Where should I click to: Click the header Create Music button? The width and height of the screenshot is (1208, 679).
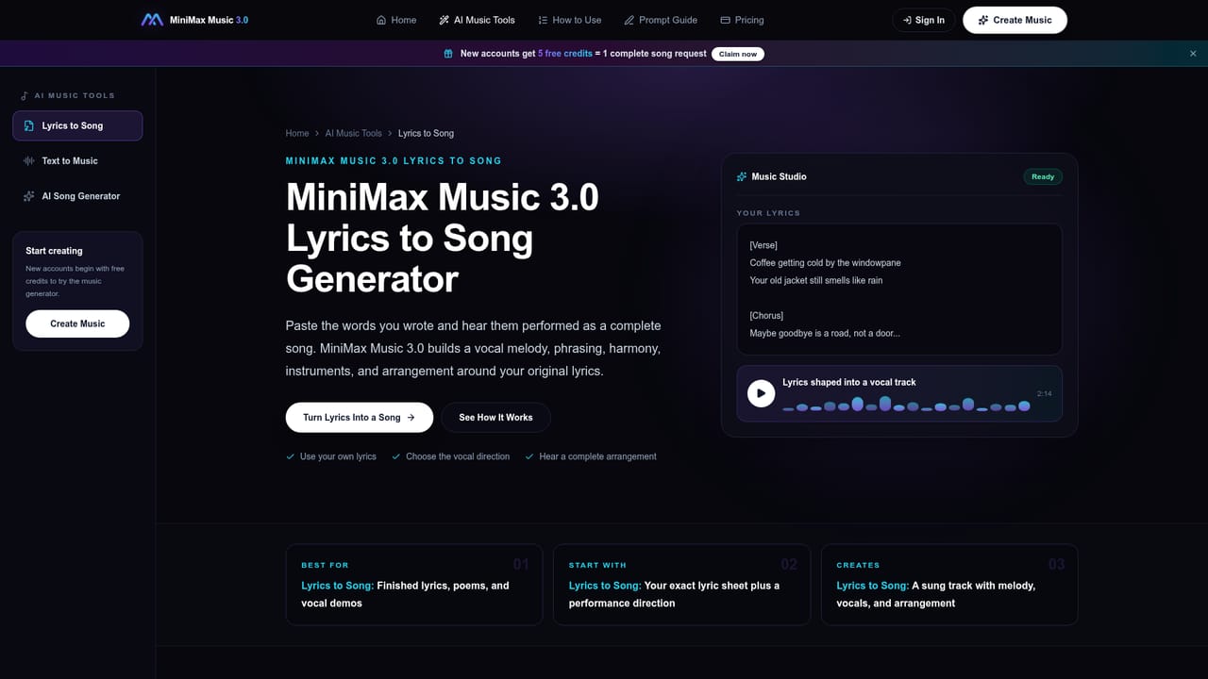click(1015, 20)
